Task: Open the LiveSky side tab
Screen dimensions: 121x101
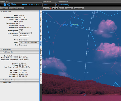Action: point(41,74)
